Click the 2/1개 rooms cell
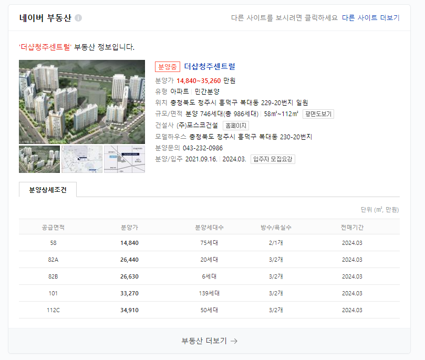The width and height of the screenshot is (425, 360). click(x=276, y=243)
